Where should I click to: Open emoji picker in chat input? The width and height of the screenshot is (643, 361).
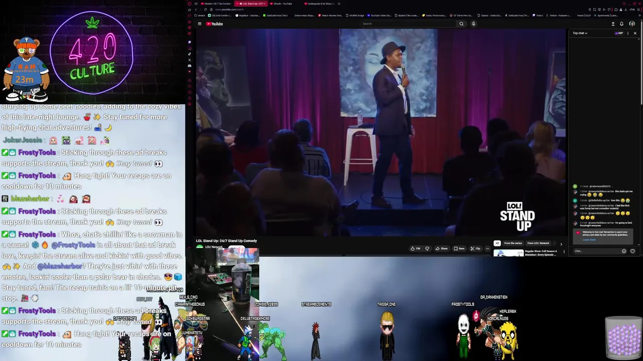pos(624,251)
